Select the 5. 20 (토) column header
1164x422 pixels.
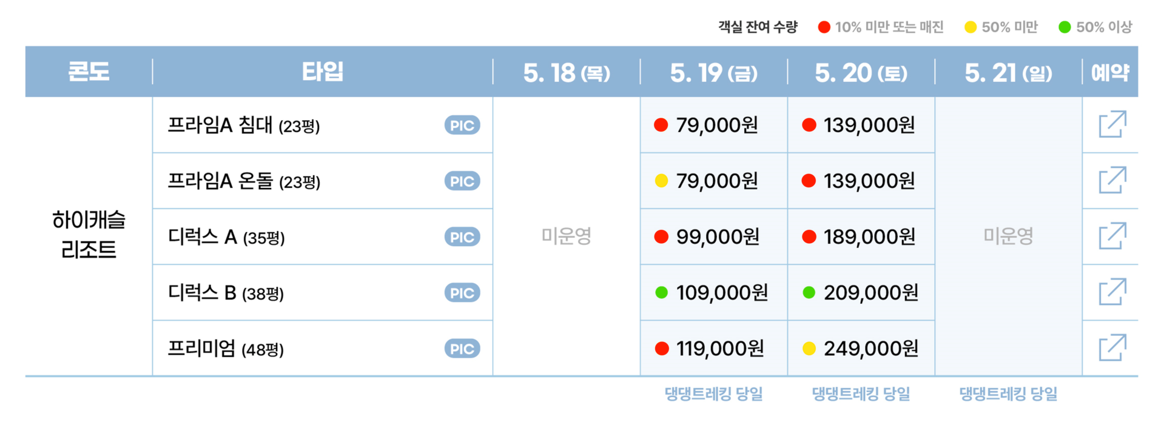point(861,73)
